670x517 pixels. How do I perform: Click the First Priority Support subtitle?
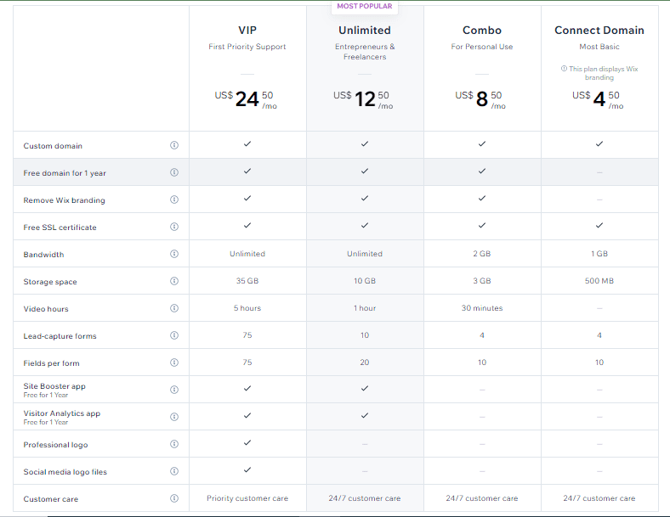coord(247,47)
